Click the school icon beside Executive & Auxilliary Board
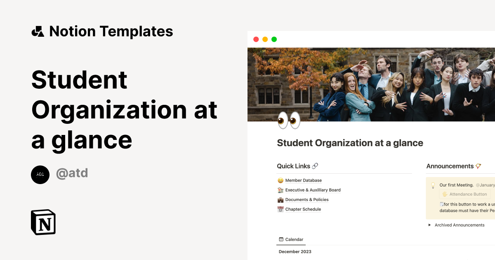This screenshot has height=260, width=495. [280, 190]
